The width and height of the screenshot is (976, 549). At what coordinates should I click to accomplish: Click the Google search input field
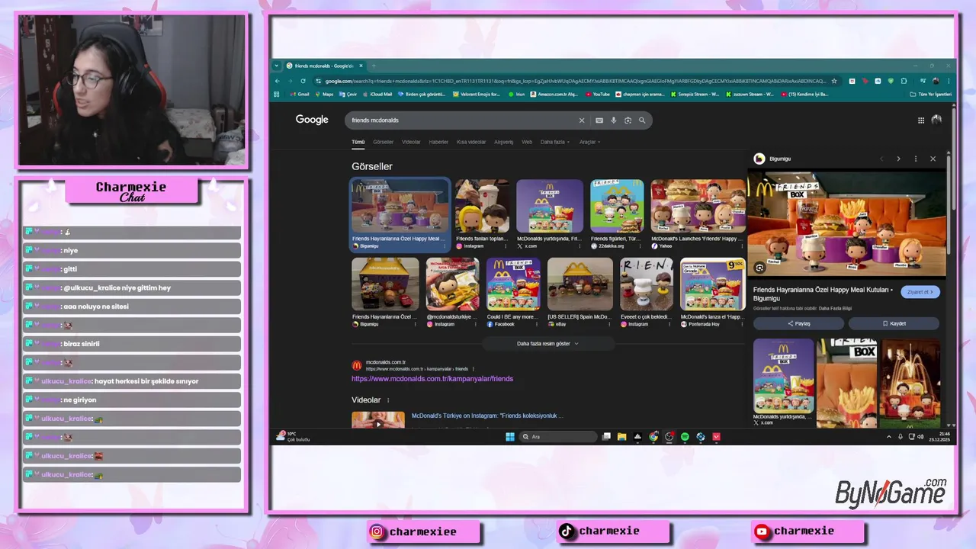[461, 120]
